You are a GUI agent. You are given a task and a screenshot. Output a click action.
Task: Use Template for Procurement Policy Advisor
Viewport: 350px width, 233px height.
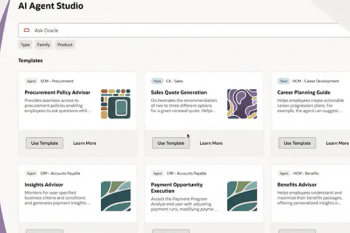45,143
